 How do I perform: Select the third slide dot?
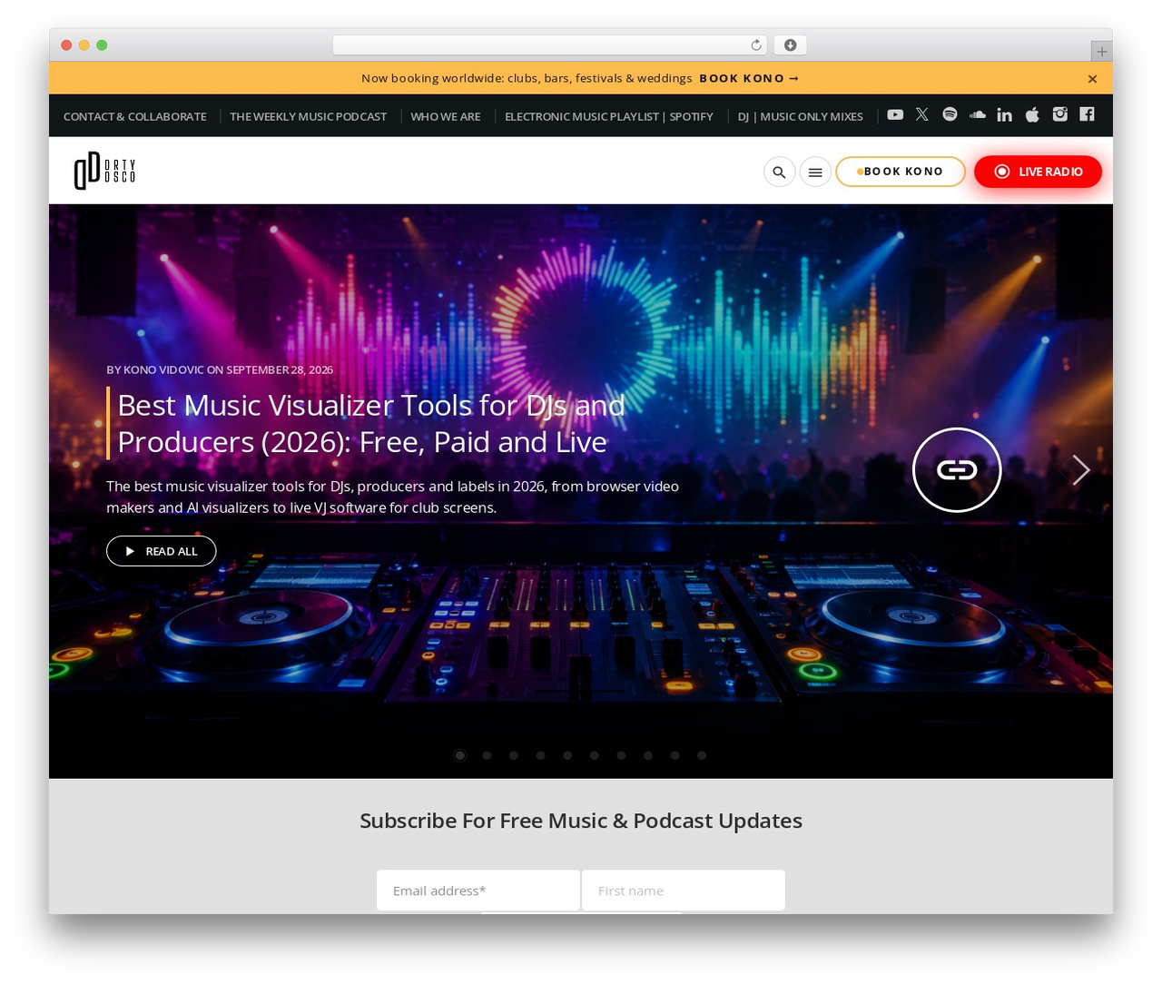[514, 755]
